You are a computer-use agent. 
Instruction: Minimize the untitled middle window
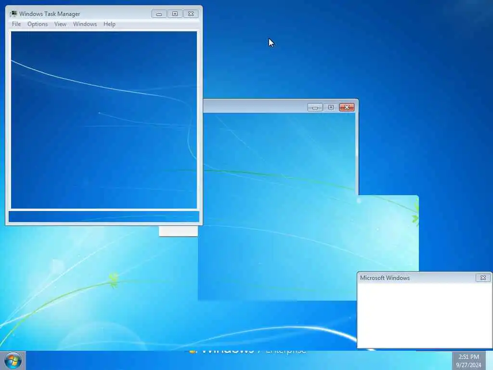pyautogui.click(x=315, y=107)
